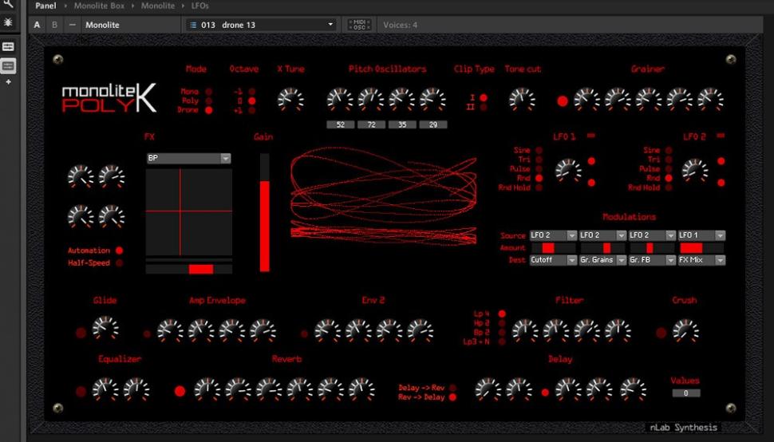The width and height of the screenshot is (774, 442).
Task: Open the BP FX type dropdown
Action: [188, 159]
